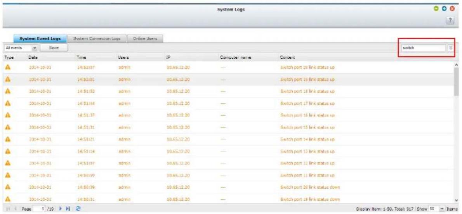Sort by the Users column header
Image resolution: width=462 pixels, height=214 pixels.
(123, 57)
